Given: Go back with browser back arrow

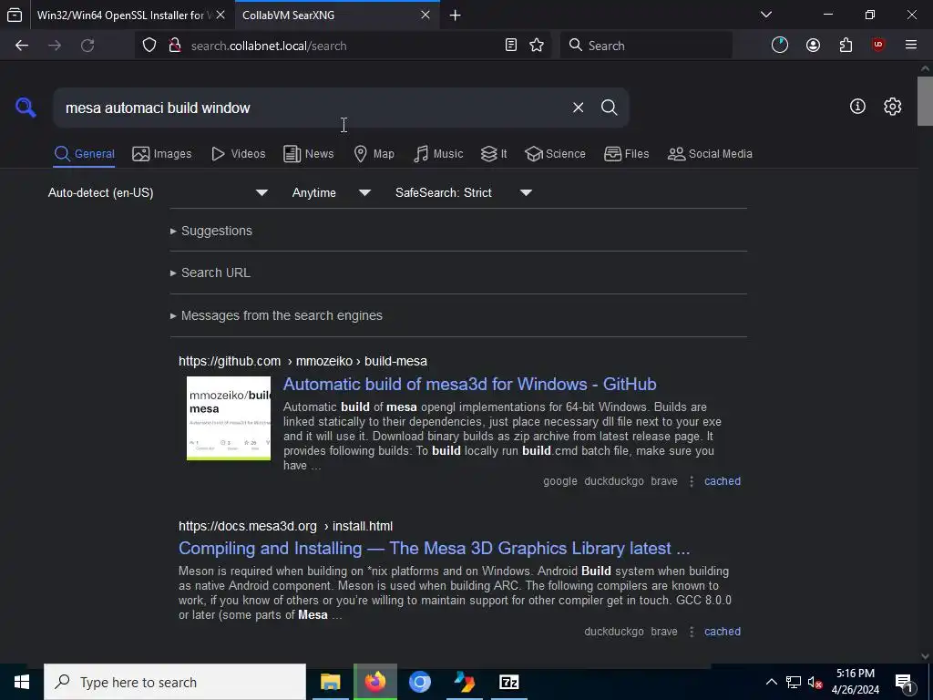Looking at the screenshot, I should pyautogui.click(x=22, y=46).
